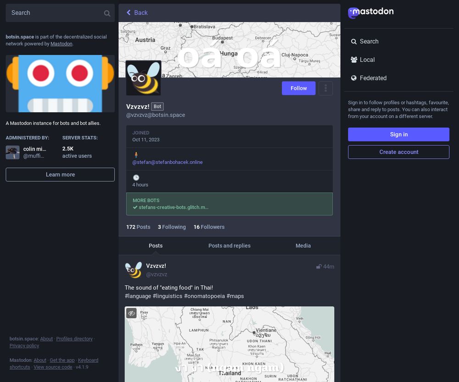The height and width of the screenshot is (382, 459).
Task: Click the Bot badge next to Vzvzvz!
Action: tap(157, 106)
